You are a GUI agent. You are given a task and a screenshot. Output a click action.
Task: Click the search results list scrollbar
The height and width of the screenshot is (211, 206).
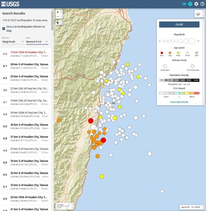(x=52, y=21)
